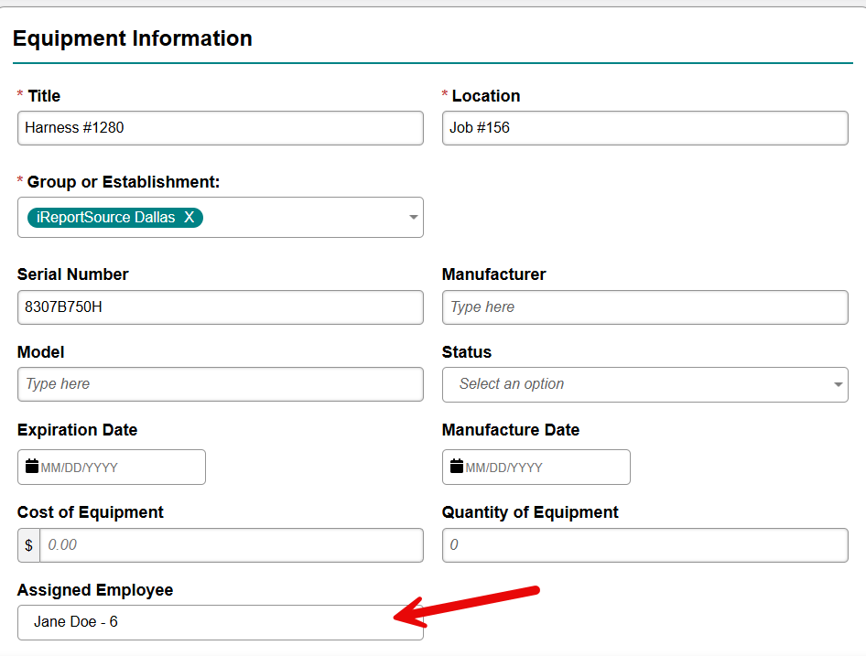The height and width of the screenshot is (656, 866).
Task: Click the Location field with Job #156
Action: [645, 128]
